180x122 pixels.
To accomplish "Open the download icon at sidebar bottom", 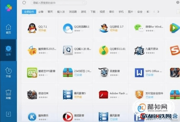I will (8, 114).
